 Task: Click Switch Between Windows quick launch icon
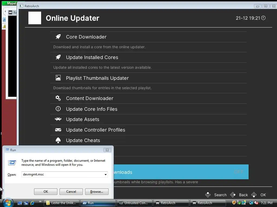[x=26, y=203]
